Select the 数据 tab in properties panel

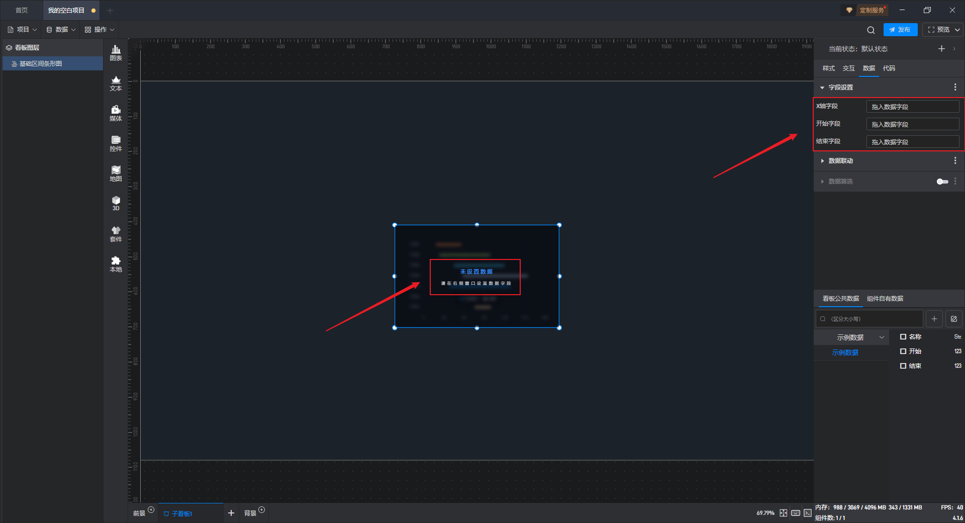tap(869, 68)
